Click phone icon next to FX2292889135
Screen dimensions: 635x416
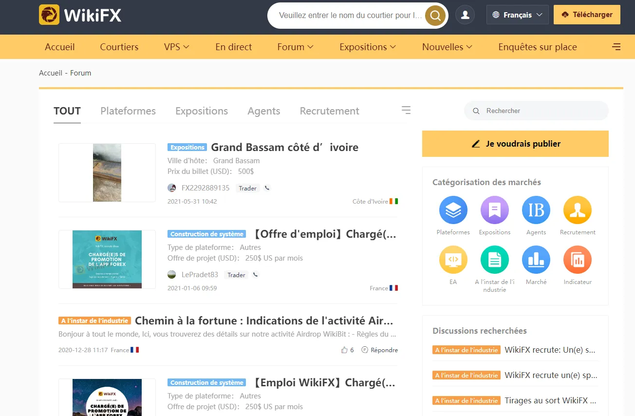click(267, 188)
